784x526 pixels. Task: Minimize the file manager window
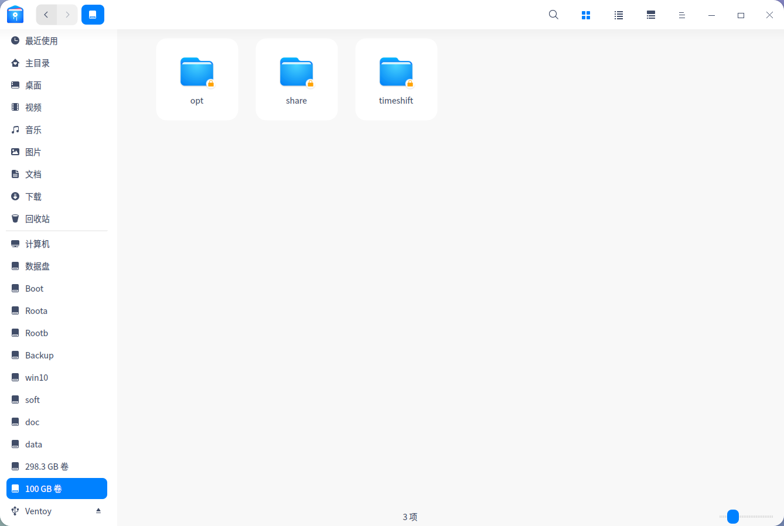(x=711, y=15)
